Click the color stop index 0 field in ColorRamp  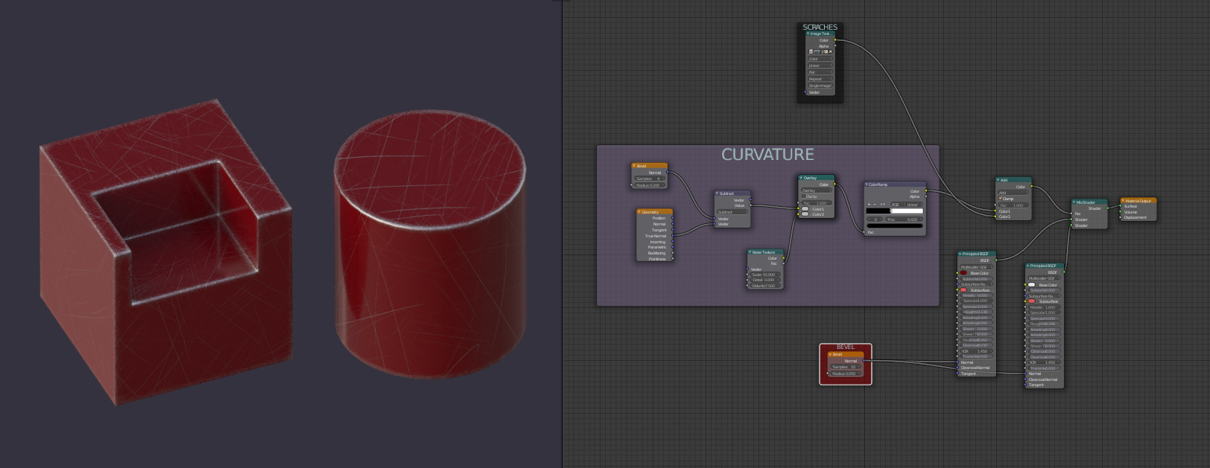[875, 219]
